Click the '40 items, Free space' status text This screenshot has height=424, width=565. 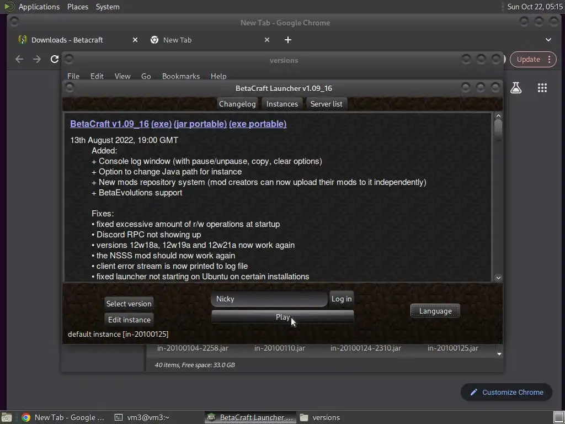pyautogui.click(x=195, y=365)
